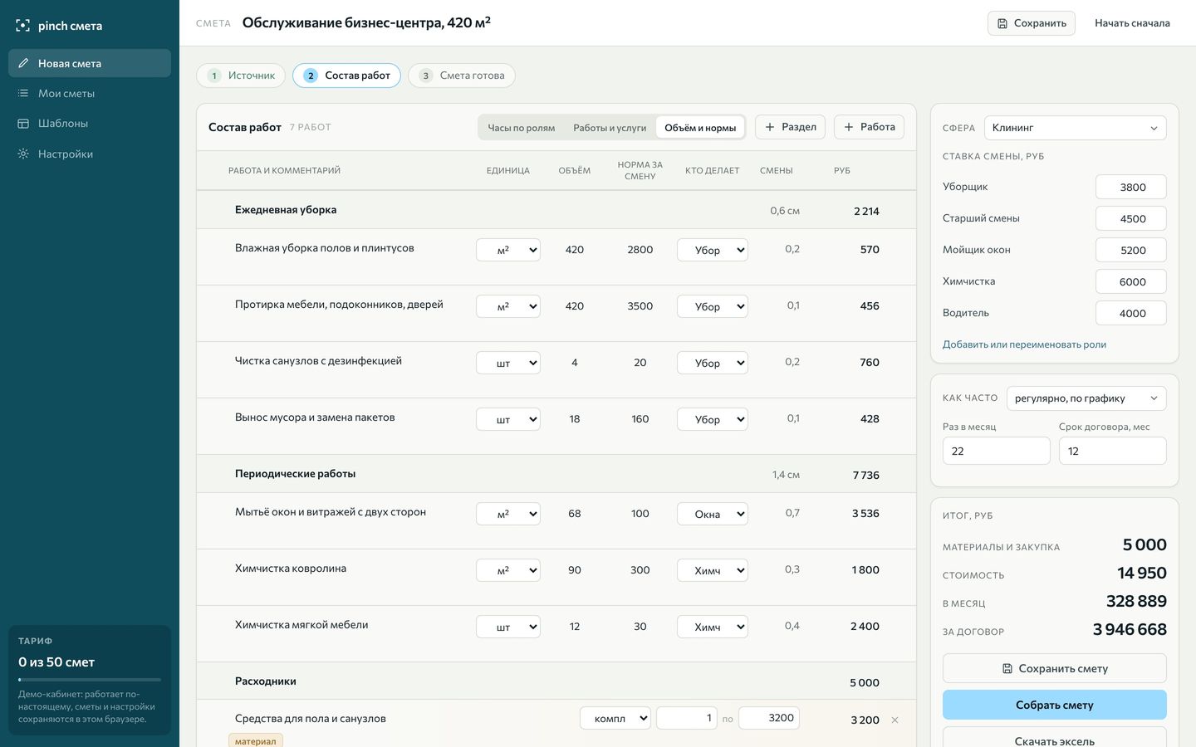The height and width of the screenshot is (747, 1196).
Task: Click the pinch смета logo icon
Action: pos(23,26)
